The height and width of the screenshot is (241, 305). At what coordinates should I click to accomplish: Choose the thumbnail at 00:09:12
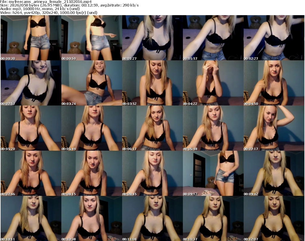pos(213,173)
